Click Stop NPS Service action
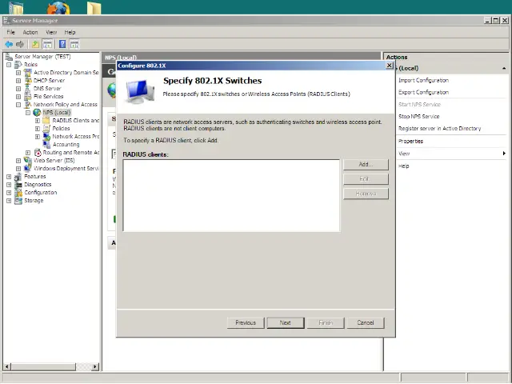The width and height of the screenshot is (512, 384). pos(419,117)
